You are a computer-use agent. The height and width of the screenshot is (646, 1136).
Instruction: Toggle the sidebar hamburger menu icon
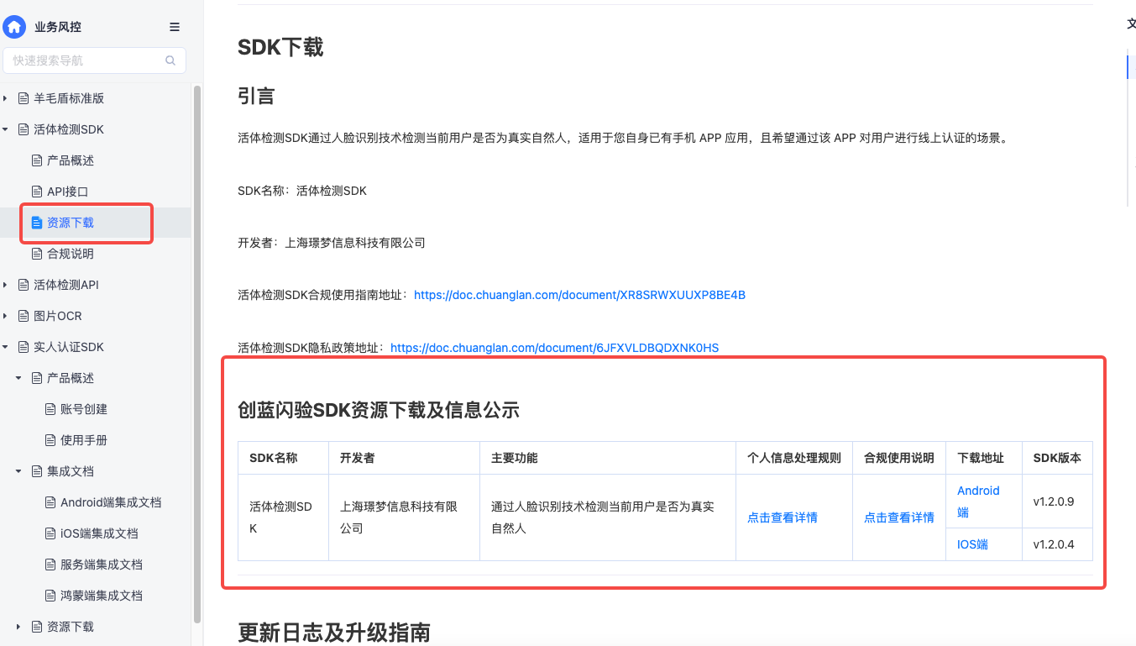[x=175, y=27]
